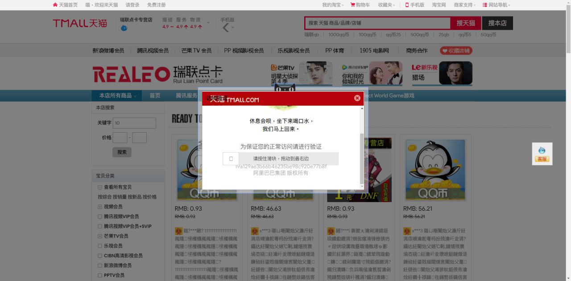Image resolution: width=571 pixels, height=281 pixels.
Task: Click blue badge icon under store name
Action: tap(124, 28)
